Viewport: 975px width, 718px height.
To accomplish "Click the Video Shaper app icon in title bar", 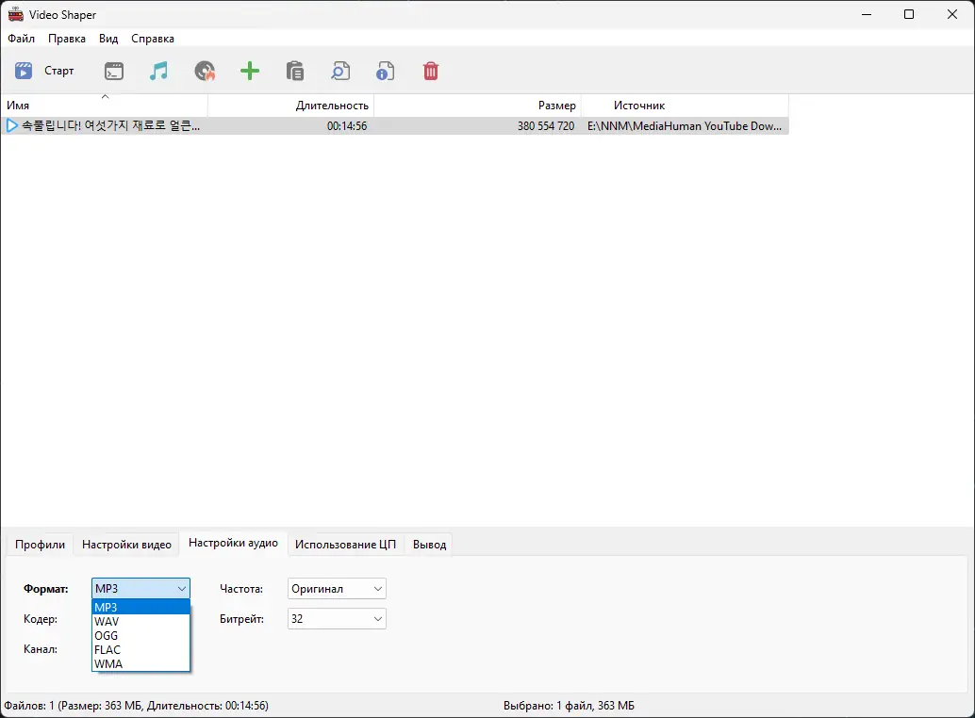I will tap(15, 14).
